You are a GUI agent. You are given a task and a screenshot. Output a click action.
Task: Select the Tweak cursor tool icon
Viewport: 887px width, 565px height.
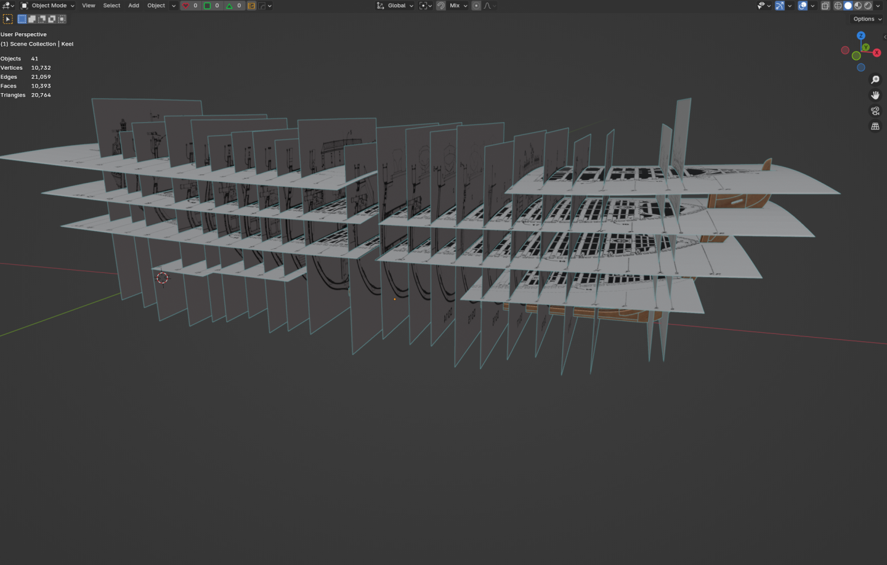8,19
